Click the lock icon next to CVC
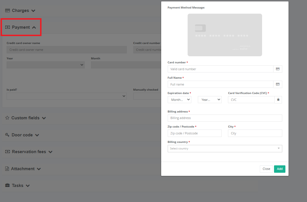307x202 pixels. (278, 100)
